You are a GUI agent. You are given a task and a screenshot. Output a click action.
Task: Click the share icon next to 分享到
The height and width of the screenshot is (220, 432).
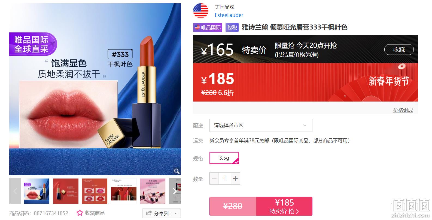[x=149, y=213]
